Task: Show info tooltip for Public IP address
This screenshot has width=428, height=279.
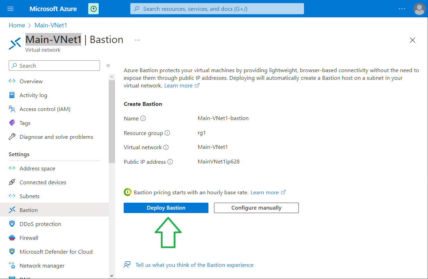Action: [x=170, y=162]
